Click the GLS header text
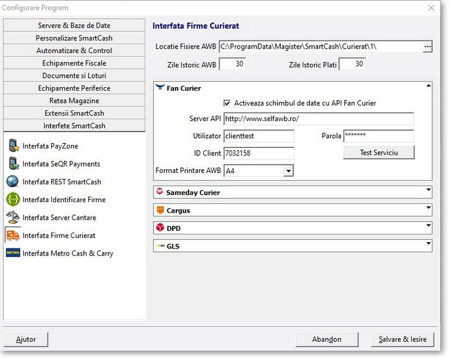The width and height of the screenshot is (450, 358). [x=173, y=246]
